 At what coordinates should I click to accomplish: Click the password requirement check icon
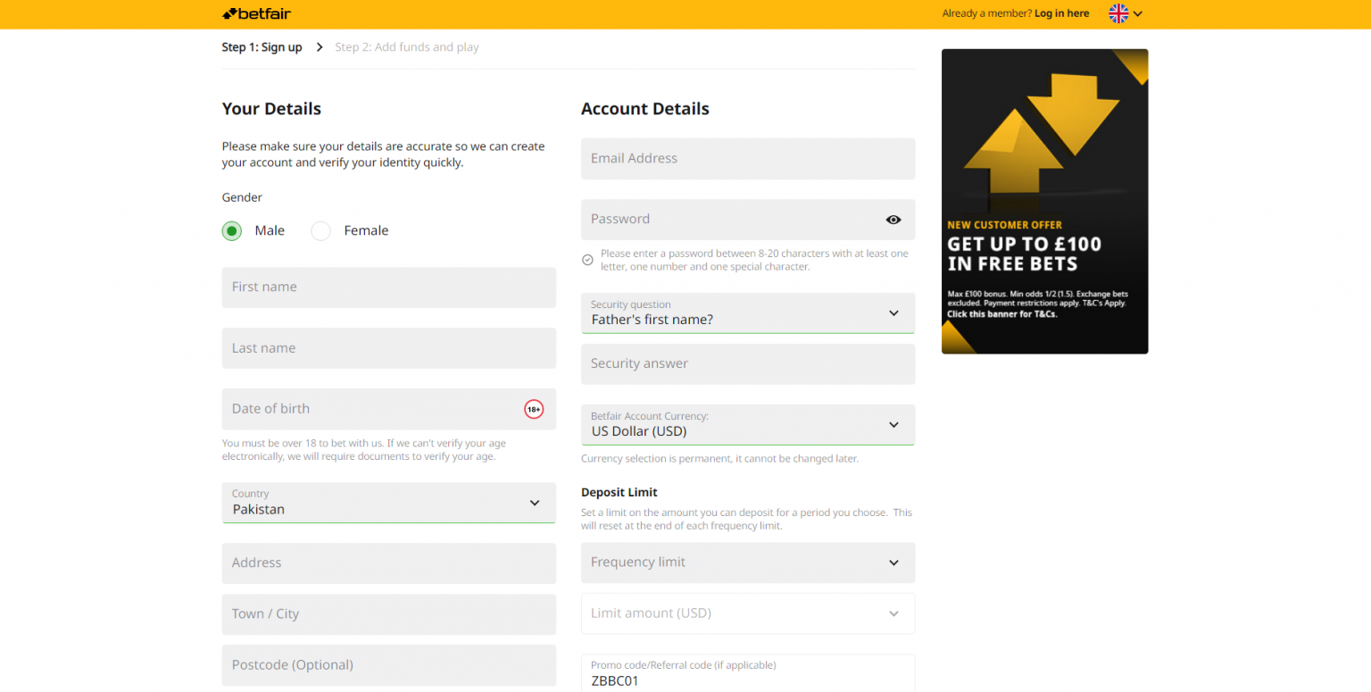click(x=587, y=260)
